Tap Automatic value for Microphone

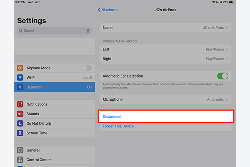pos(215,99)
